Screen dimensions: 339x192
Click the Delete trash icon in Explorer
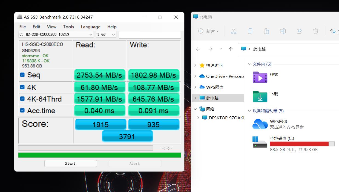[x=316, y=31]
